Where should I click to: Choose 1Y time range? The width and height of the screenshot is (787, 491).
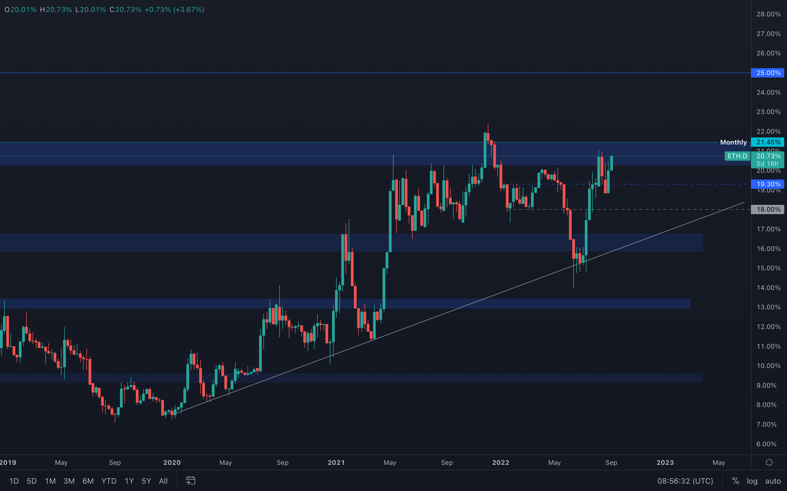pos(129,481)
